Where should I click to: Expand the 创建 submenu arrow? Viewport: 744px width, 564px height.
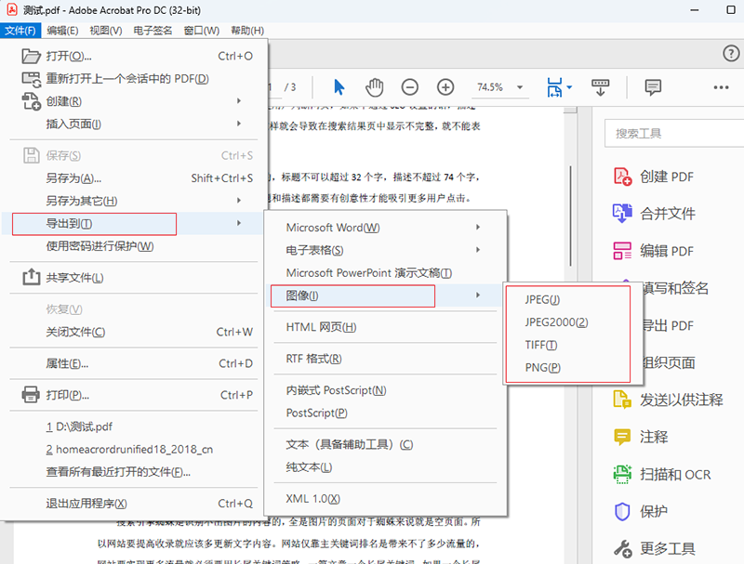[x=239, y=101]
